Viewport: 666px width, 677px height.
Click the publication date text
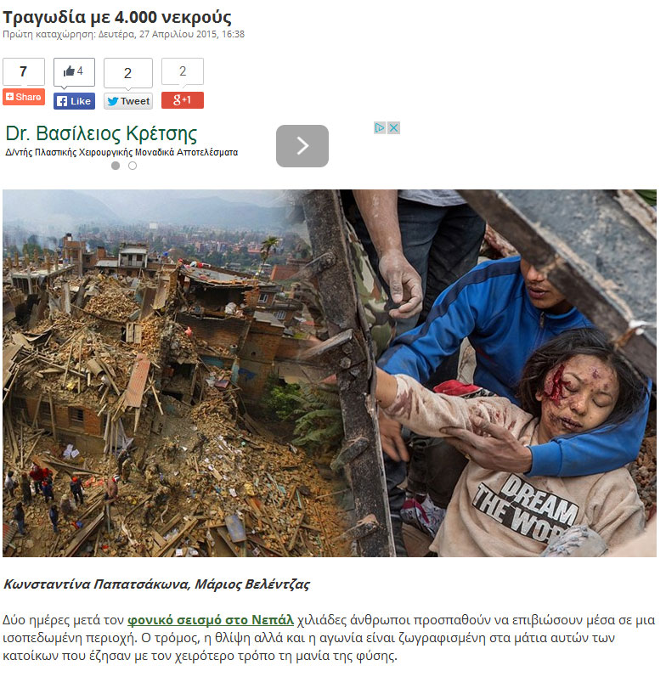click(123, 34)
